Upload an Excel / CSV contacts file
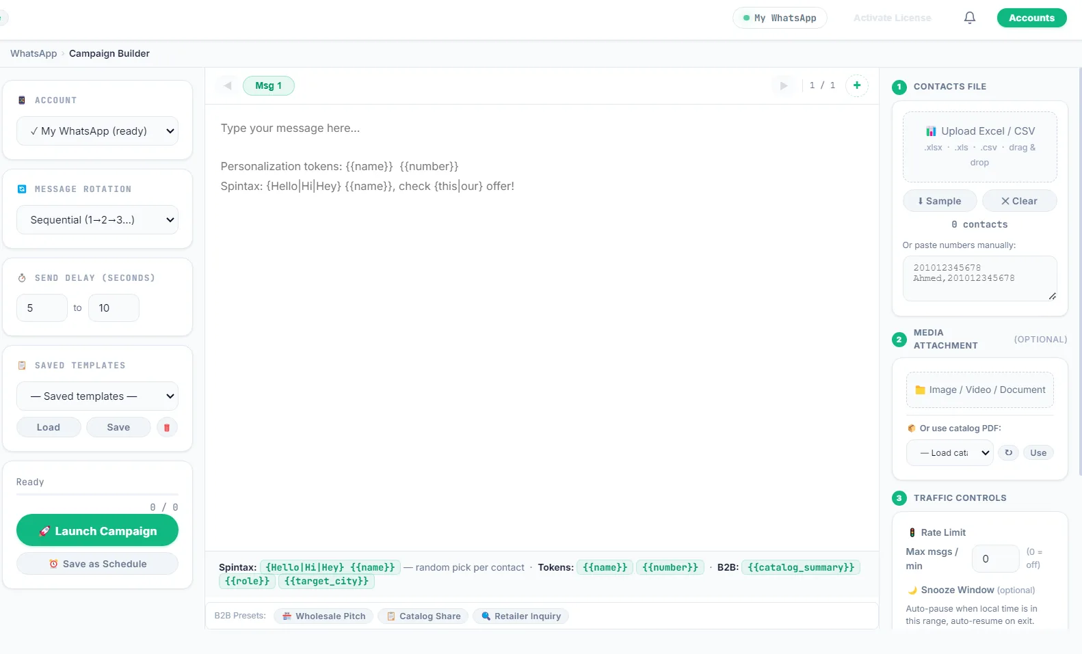 click(x=979, y=146)
